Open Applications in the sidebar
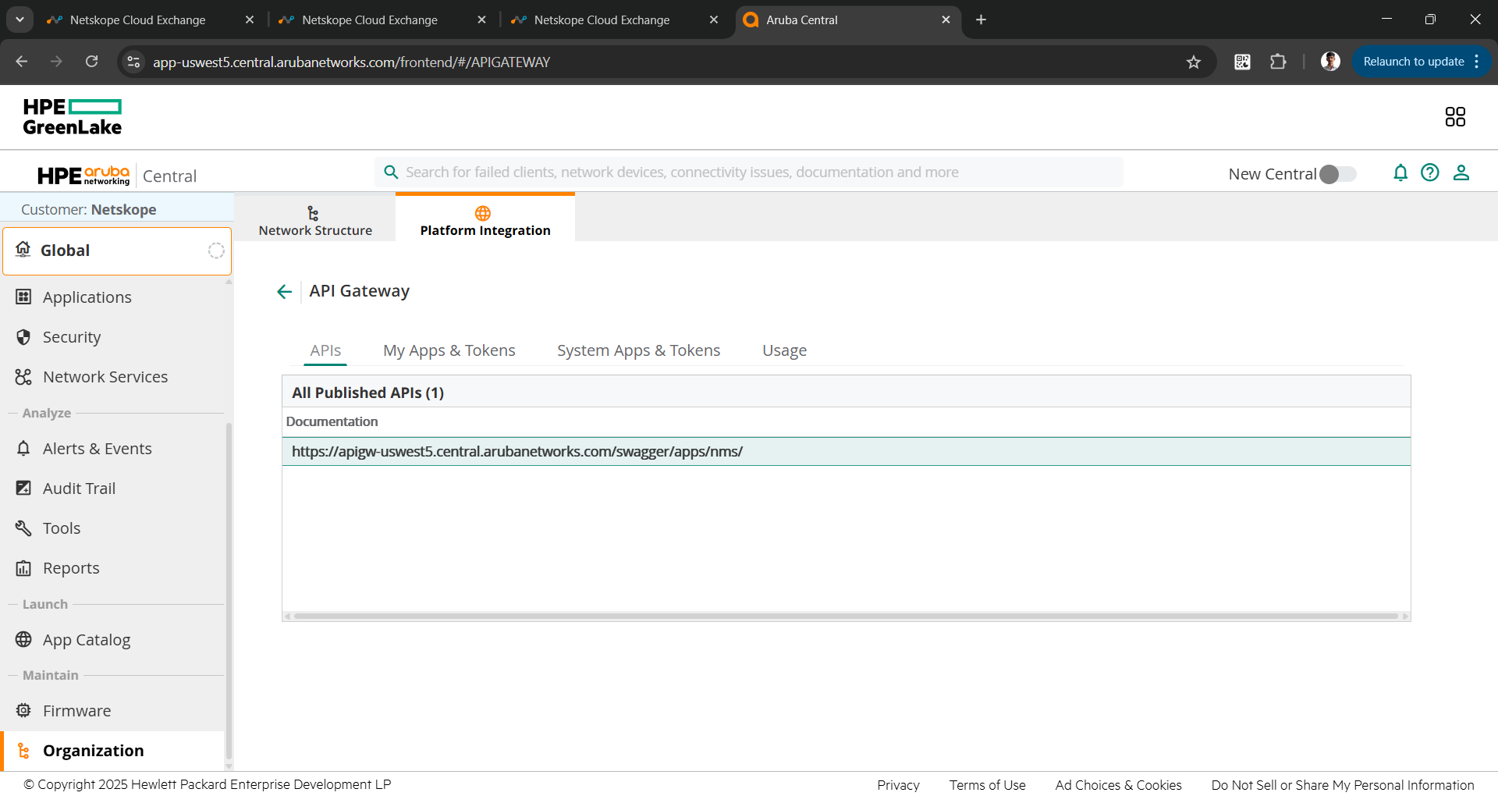This screenshot has height=796, width=1498. click(87, 297)
